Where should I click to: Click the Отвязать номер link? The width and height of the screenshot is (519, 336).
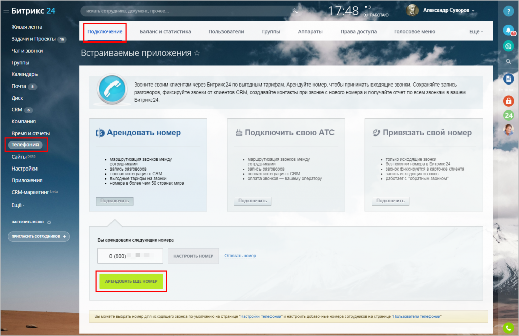tap(240, 256)
